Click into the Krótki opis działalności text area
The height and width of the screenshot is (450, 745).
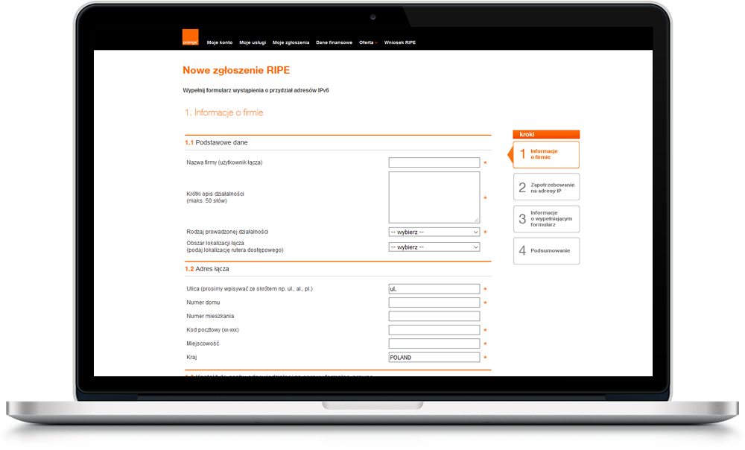point(434,197)
